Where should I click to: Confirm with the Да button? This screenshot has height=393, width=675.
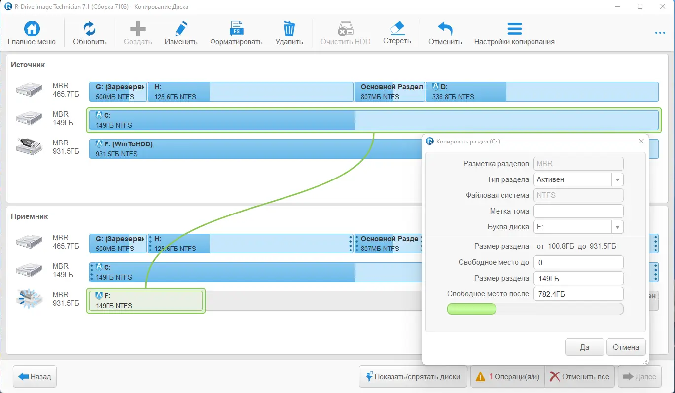coord(585,347)
